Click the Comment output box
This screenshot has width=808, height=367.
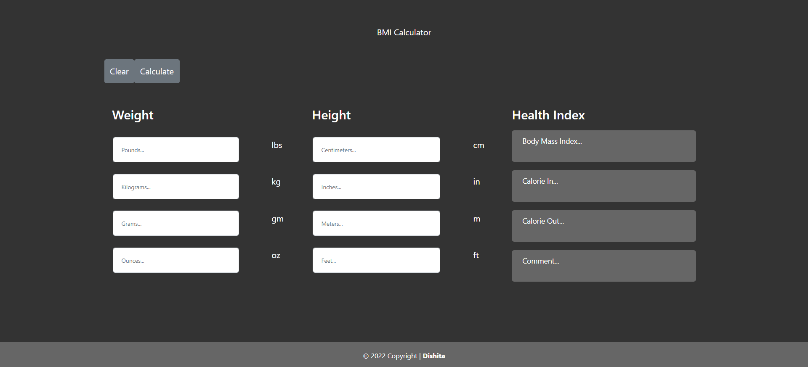pyautogui.click(x=604, y=266)
